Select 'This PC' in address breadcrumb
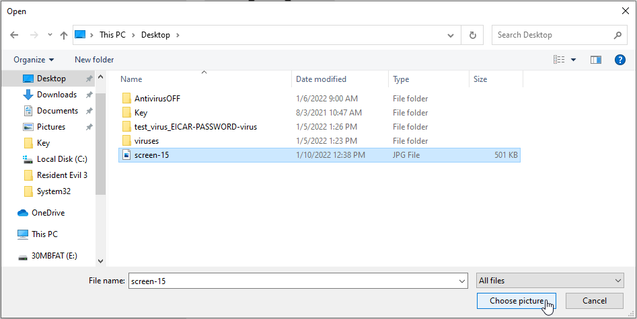 coord(112,35)
